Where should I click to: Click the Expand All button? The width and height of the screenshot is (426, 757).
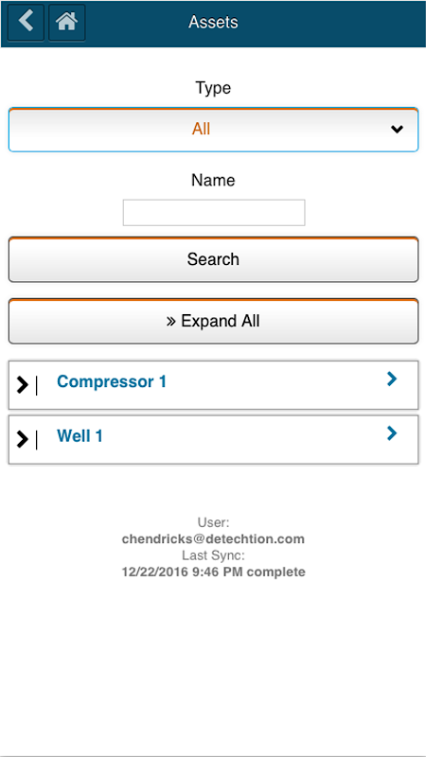click(213, 321)
